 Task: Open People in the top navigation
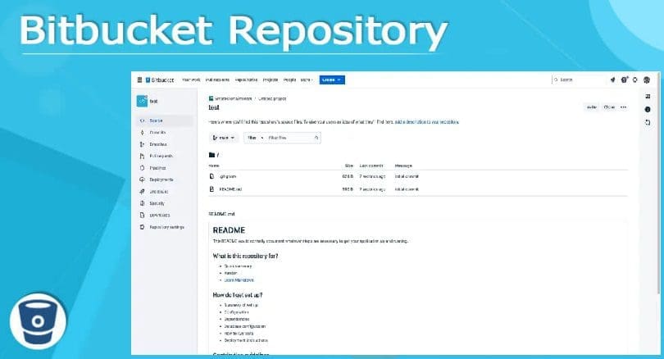point(289,80)
